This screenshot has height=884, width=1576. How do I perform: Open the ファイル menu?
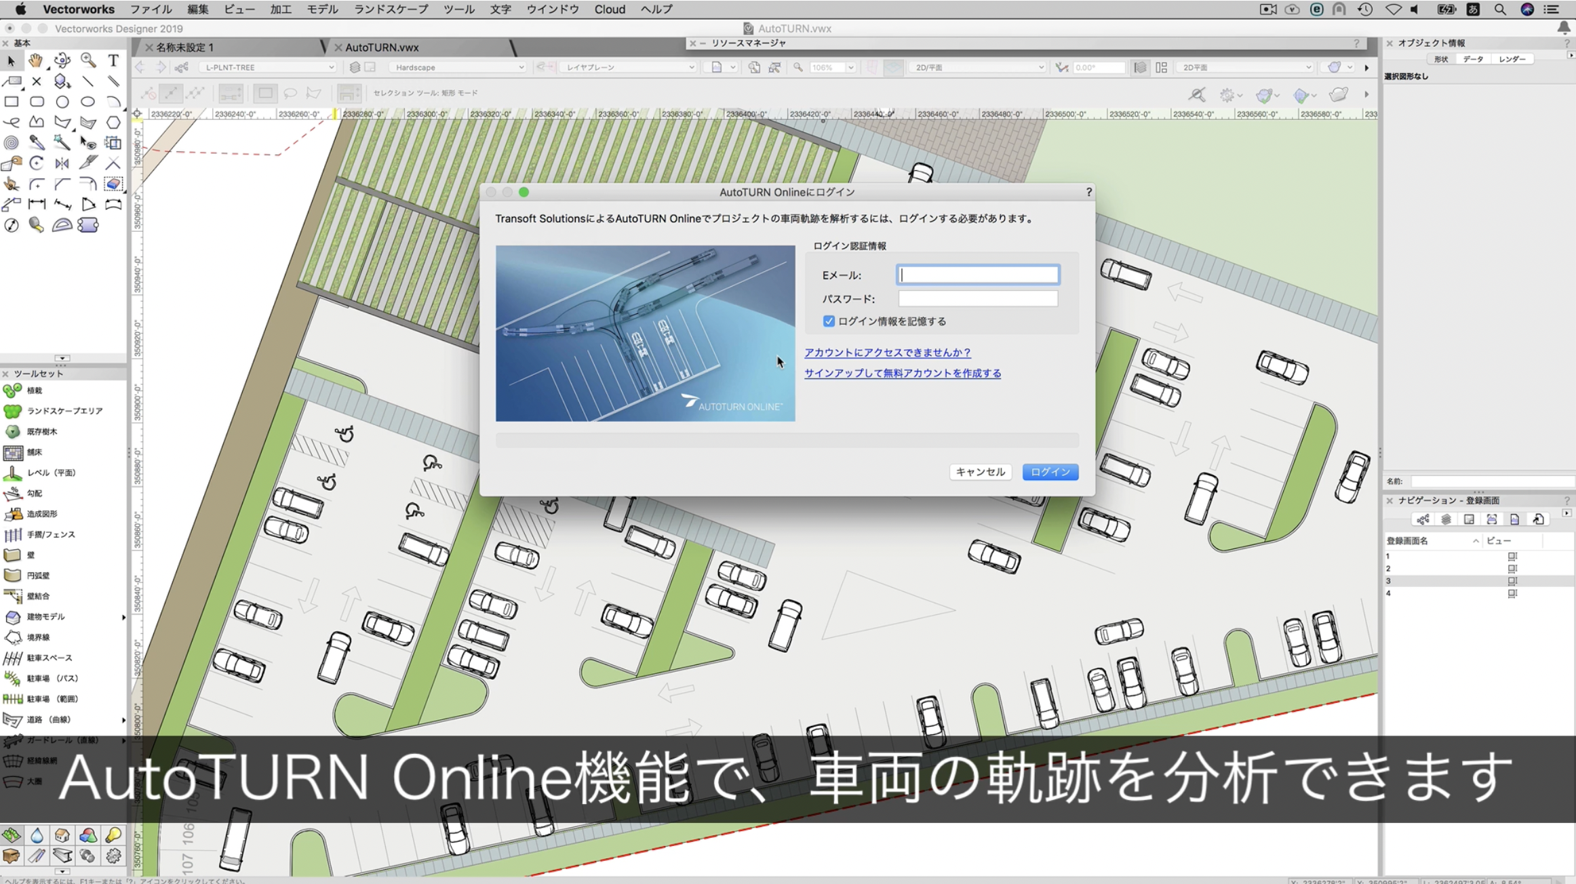click(x=151, y=9)
